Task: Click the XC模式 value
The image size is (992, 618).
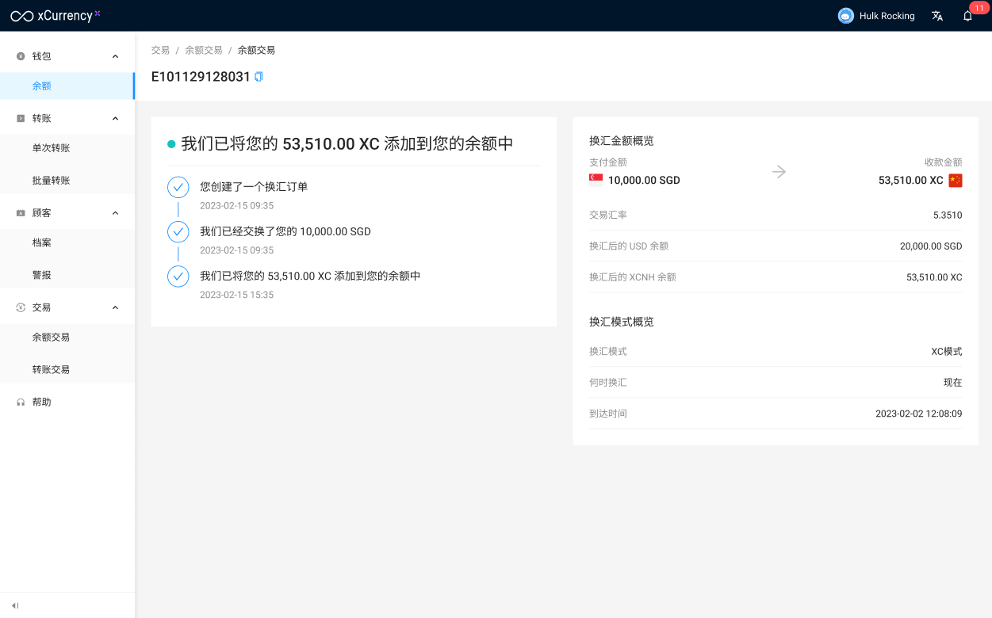Action: click(947, 351)
